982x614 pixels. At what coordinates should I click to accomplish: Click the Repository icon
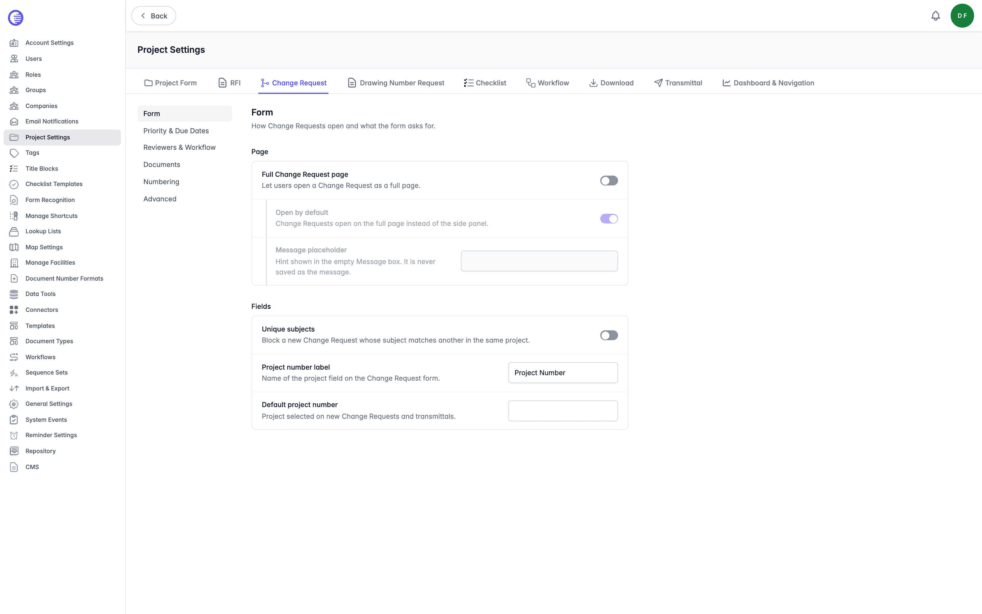[14, 451]
